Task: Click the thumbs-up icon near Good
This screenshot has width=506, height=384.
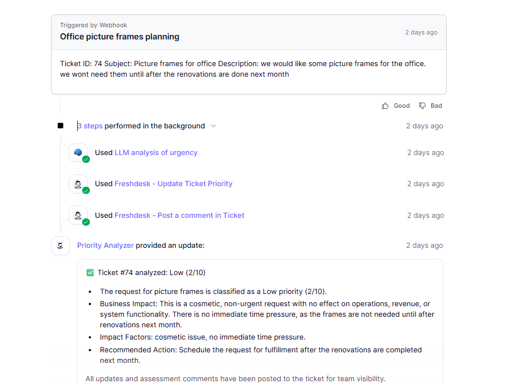Action: tap(386, 106)
